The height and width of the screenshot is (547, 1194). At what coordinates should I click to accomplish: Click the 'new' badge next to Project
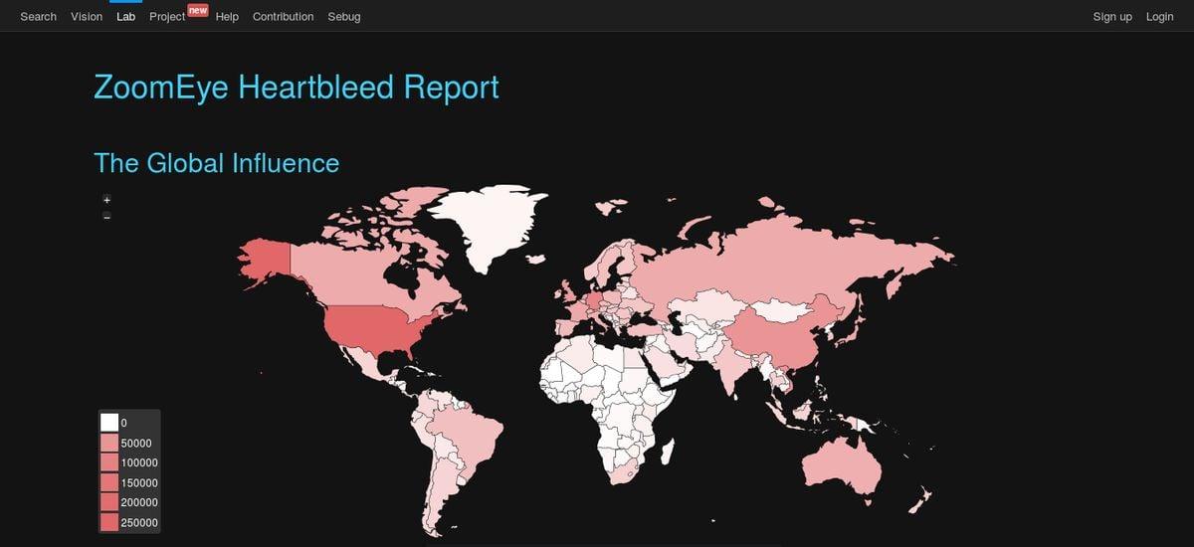tap(198, 10)
